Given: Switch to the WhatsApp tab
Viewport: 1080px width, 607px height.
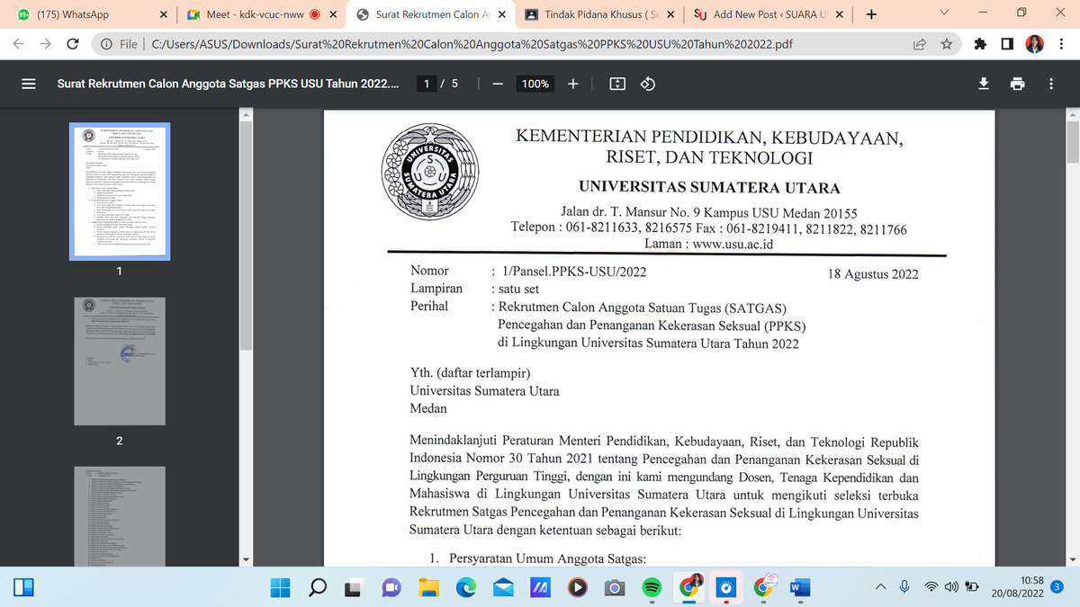Looking at the screenshot, I should (x=81, y=14).
